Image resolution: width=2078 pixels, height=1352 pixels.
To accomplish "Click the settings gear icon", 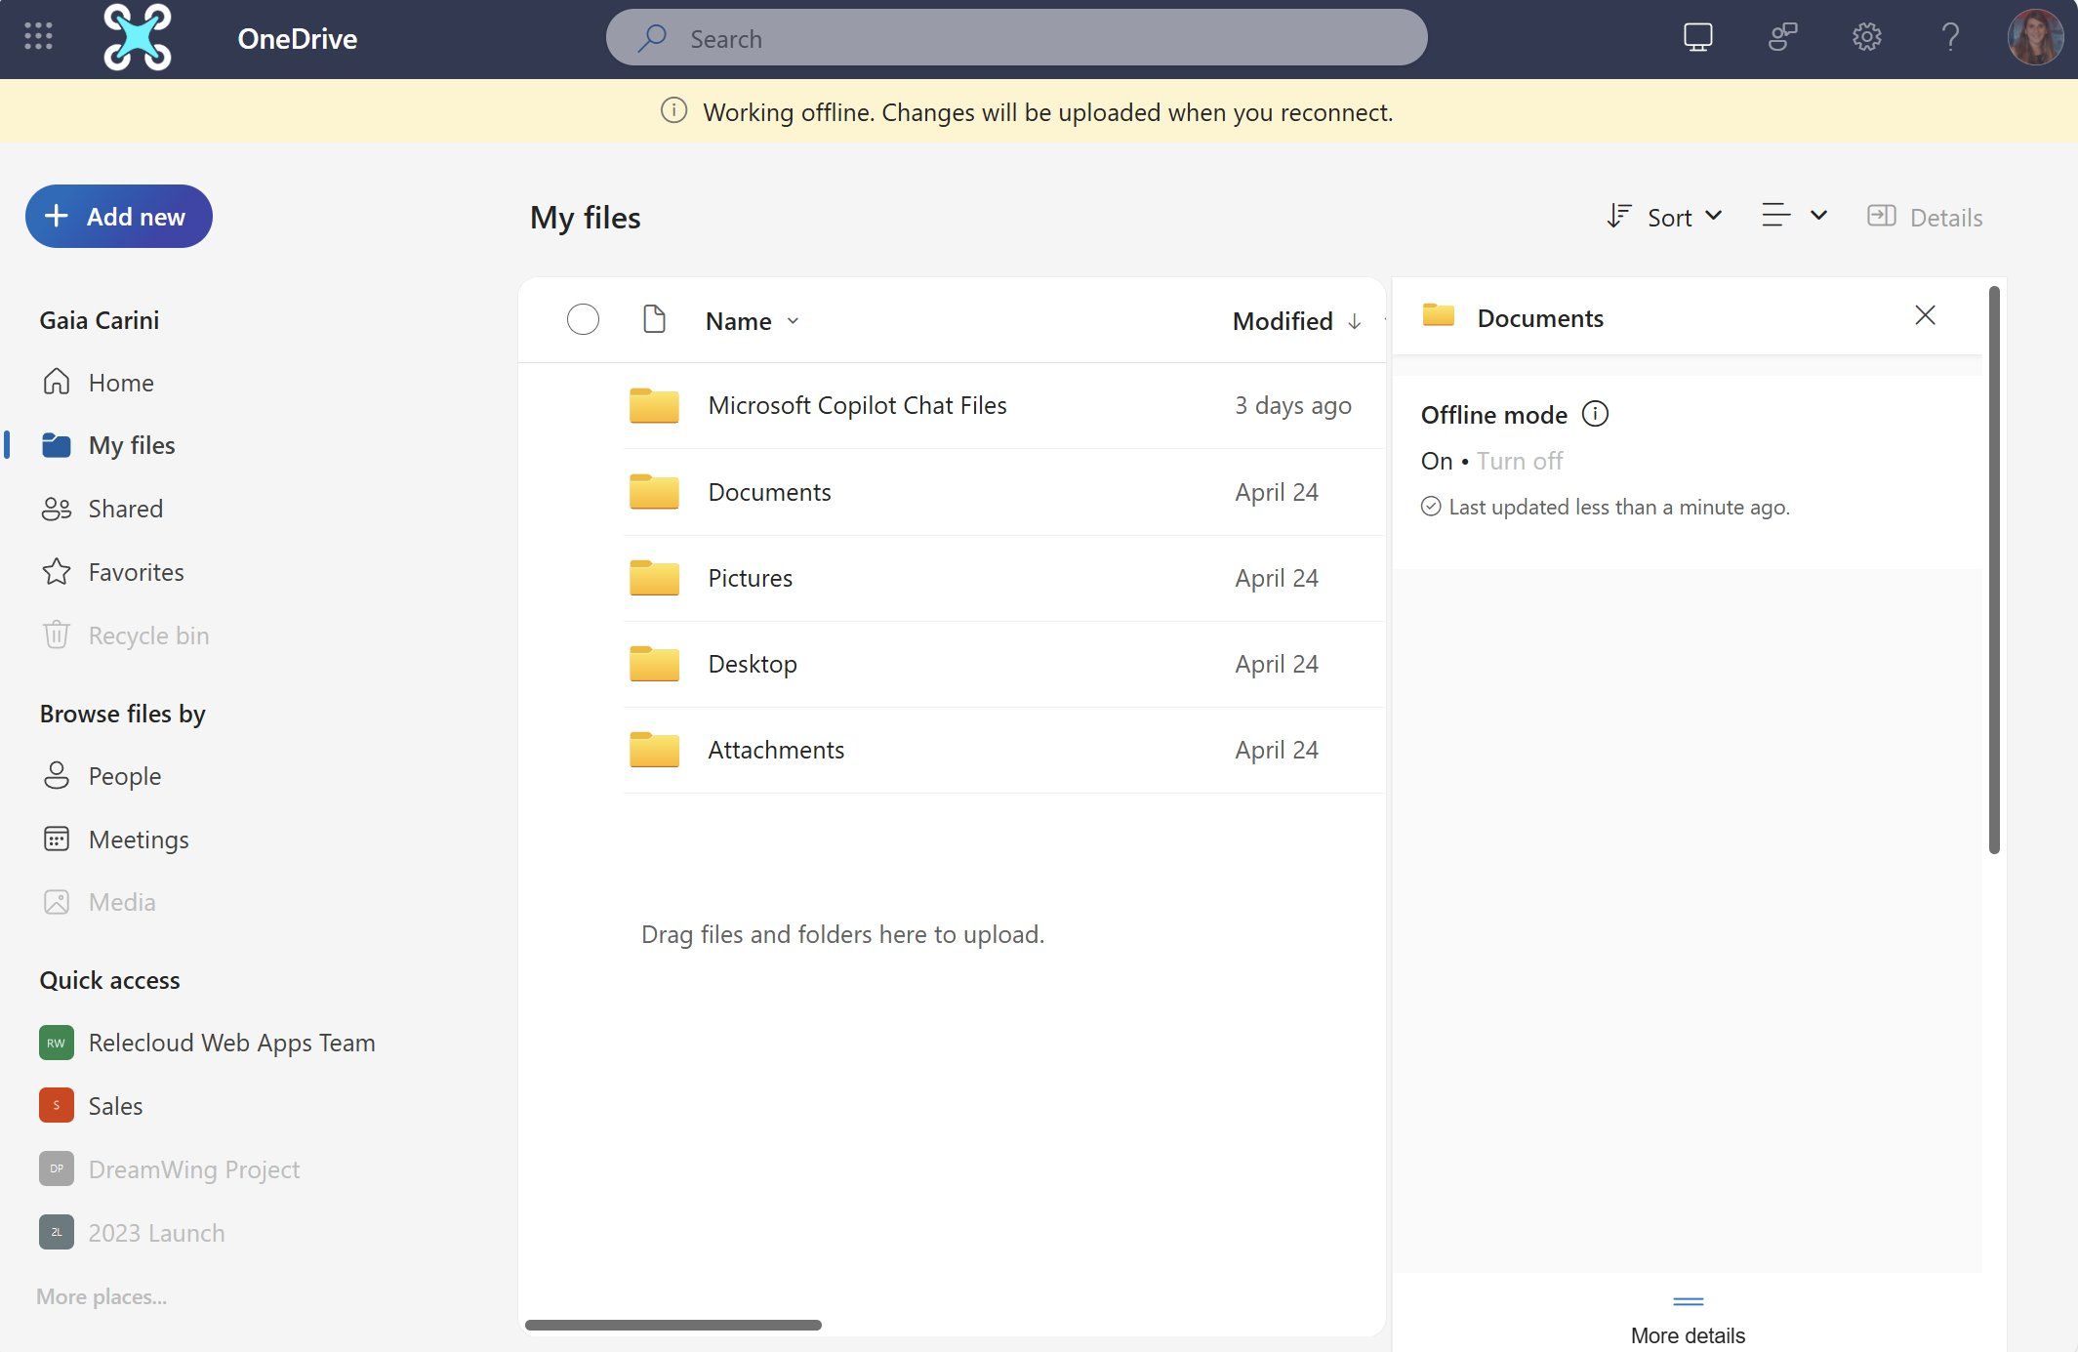I will (1866, 37).
